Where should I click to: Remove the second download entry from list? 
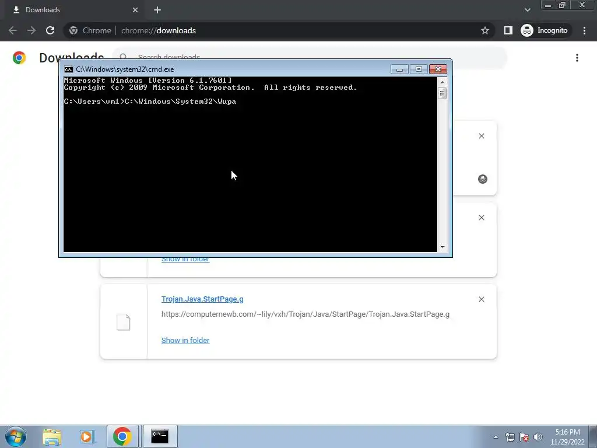point(481,218)
